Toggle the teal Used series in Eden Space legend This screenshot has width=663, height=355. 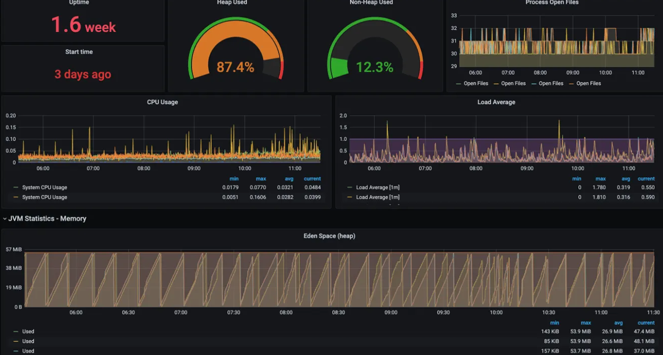pyautogui.click(x=28, y=351)
